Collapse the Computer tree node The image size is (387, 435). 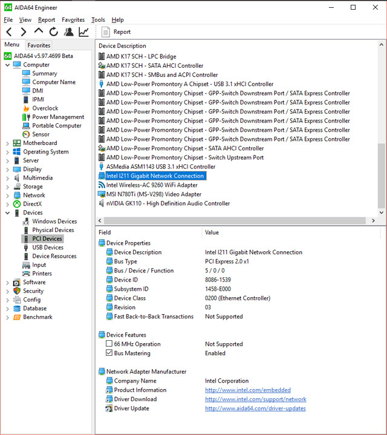7,65
